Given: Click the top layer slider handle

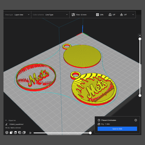Looking at the screenshot, I should (140, 39).
